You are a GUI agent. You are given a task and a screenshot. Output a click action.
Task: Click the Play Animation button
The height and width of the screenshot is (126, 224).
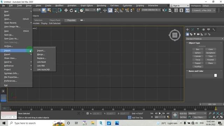click(x=160, y=113)
